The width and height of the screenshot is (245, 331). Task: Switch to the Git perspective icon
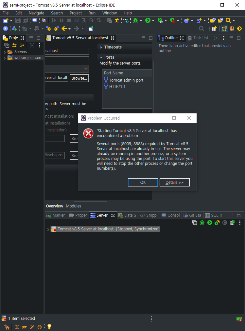click(x=239, y=29)
